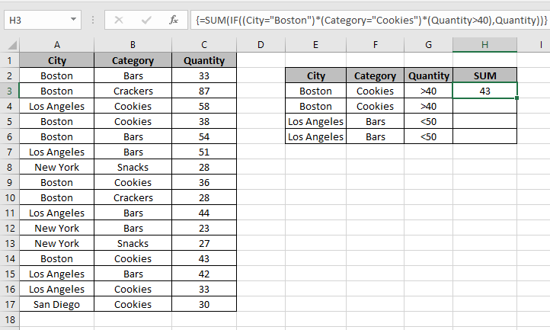This screenshot has height=330, width=550.
Task: Click the Enter checkmark formula icon
Action: tap(145, 18)
